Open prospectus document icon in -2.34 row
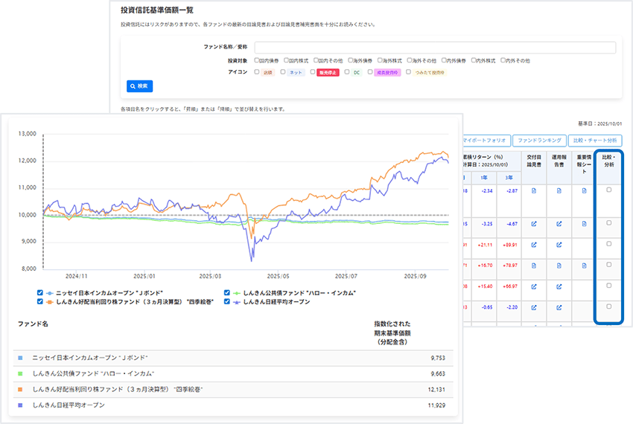The height and width of the screenshot is (424, 633). 534,191
